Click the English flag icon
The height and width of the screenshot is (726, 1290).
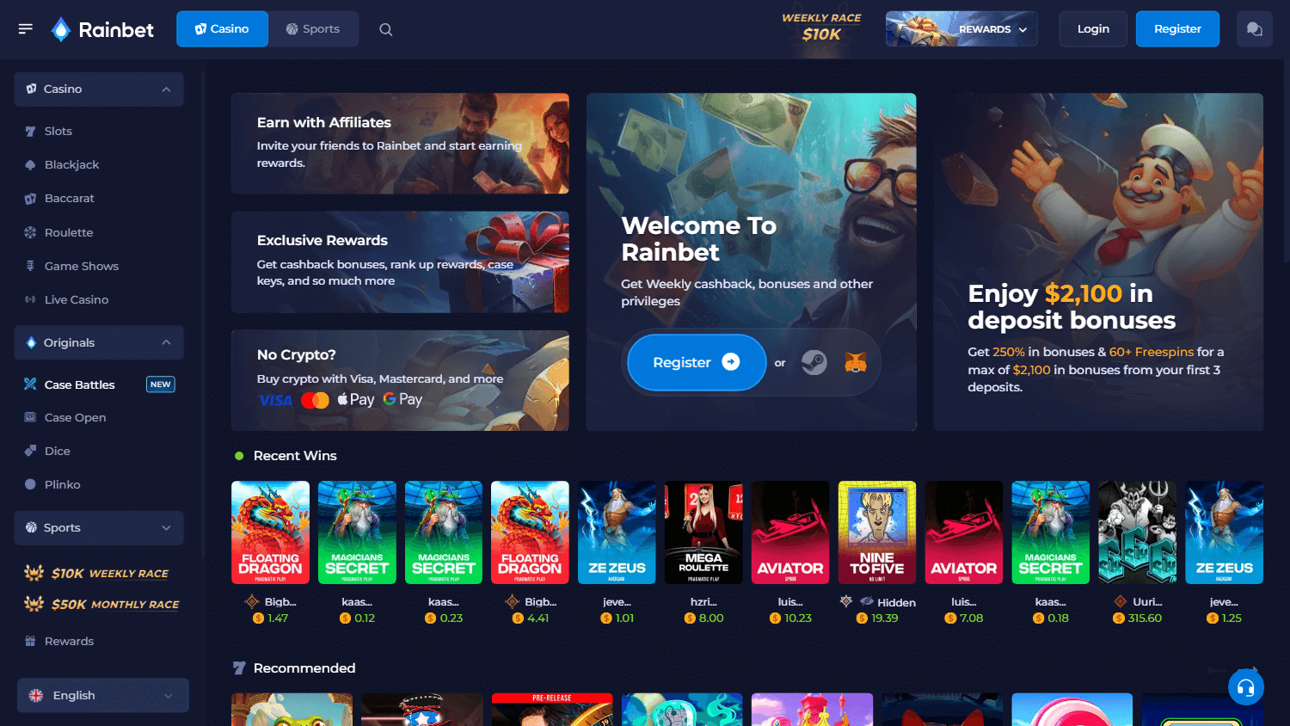tap(36, 695)
